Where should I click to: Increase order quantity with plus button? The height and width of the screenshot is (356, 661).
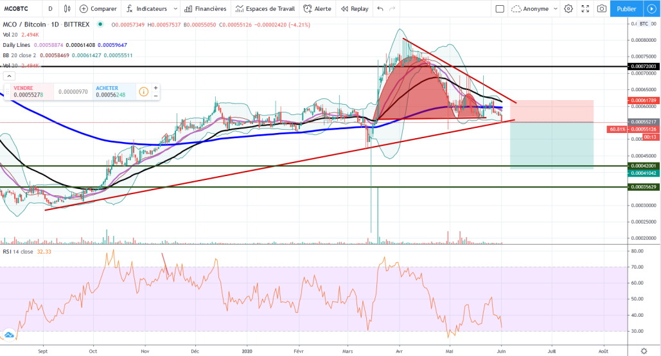click(155, 88)
